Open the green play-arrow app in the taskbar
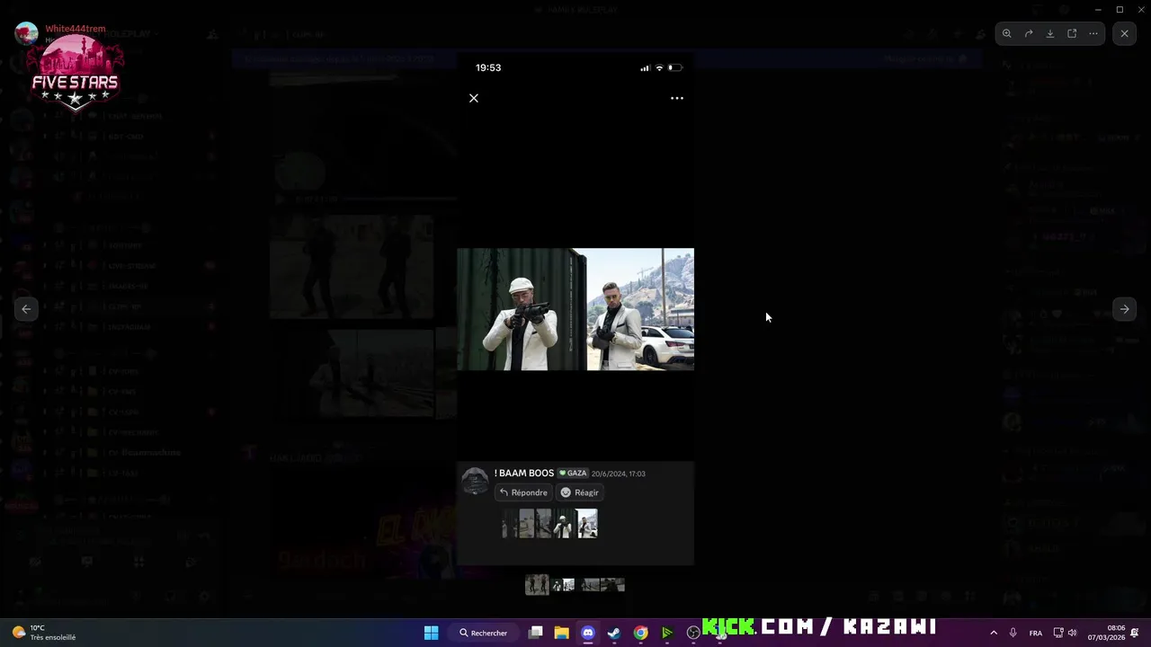The image size is (1151, 647). [x=667, y=633]
